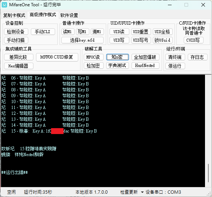Click the 检测设备 button

(16, 32)
